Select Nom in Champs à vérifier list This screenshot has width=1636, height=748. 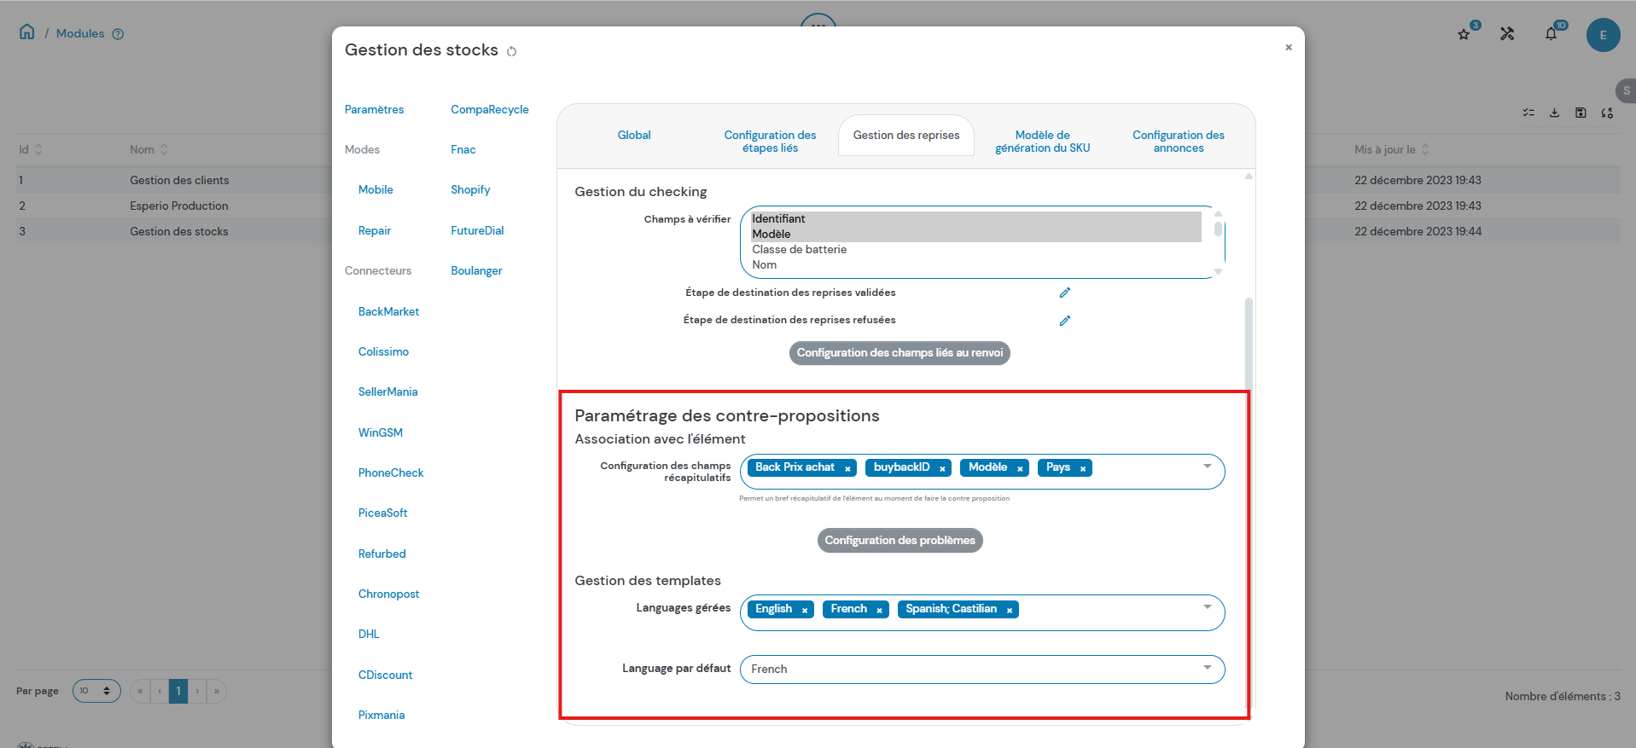[x=975, y=265]
